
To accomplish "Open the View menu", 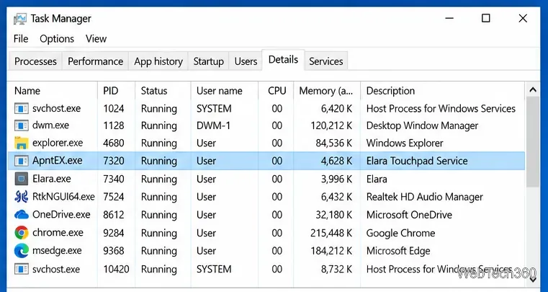I will [96, 38].
